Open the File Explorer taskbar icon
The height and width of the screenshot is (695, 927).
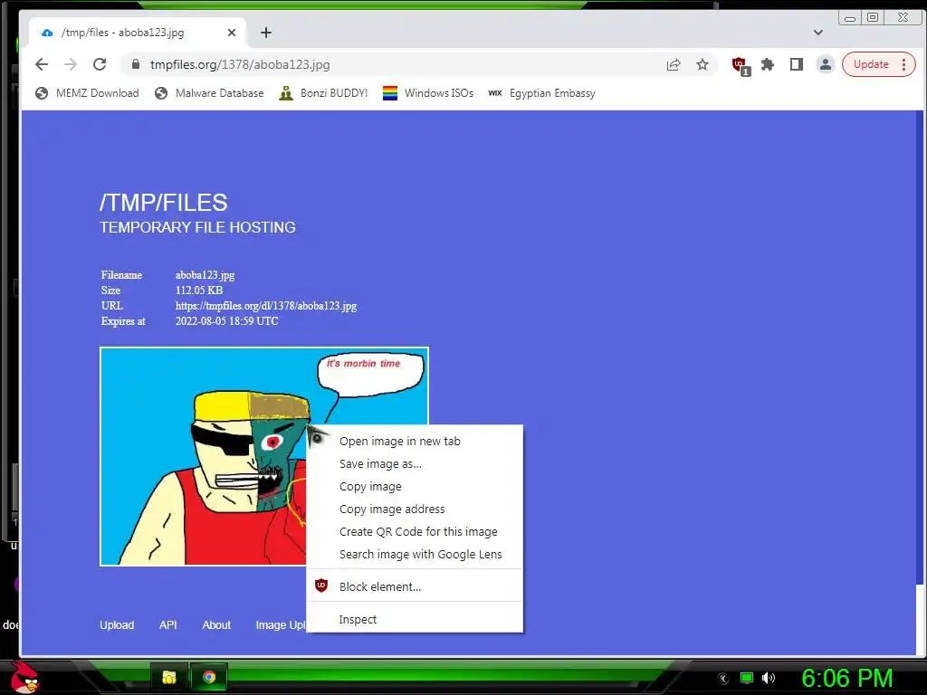click(x=169, y=677)
